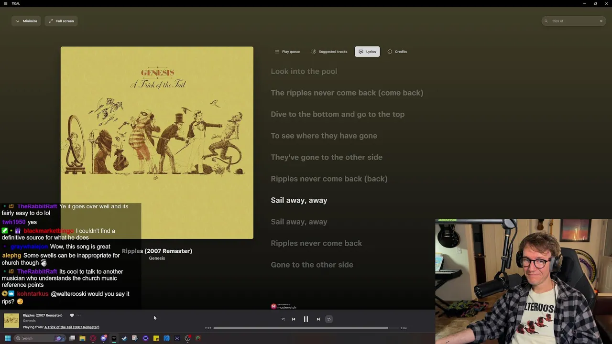Click the highlighted lyric 'Sail away, away'
The width and height of the screenshot is (612, 344).
(x=299, y=200)
